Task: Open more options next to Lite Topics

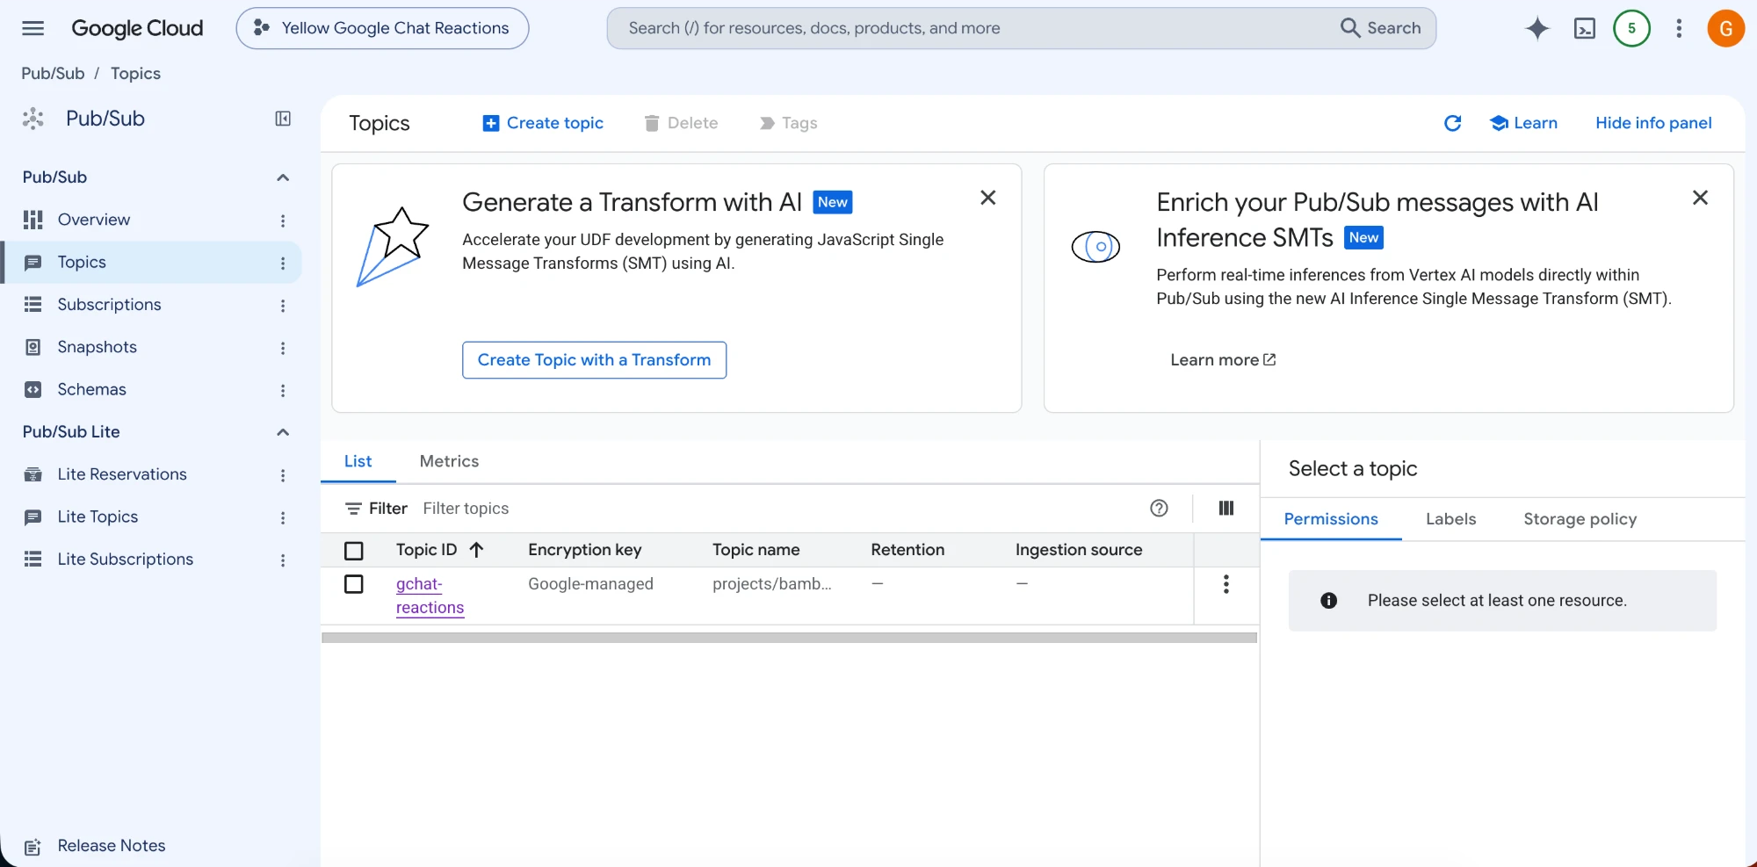Action: click(283, 518)
